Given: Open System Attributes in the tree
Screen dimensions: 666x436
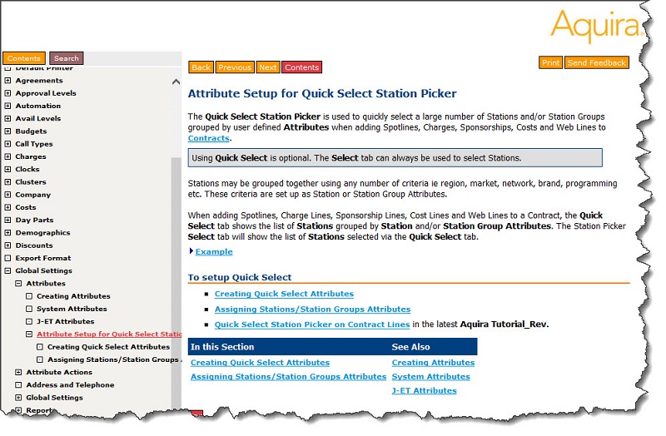Looking at the screenshot, I should (x=72, y=309).
